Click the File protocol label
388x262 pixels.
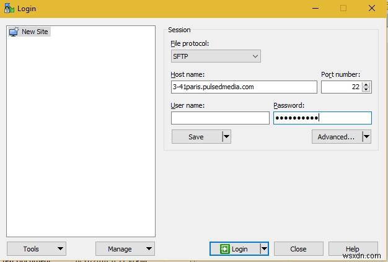(x=190, y=44)
